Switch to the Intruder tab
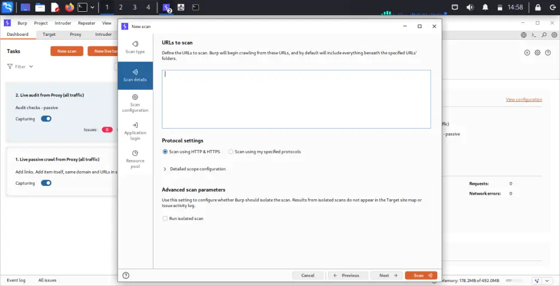Viewport: 560px width, 286px height. [x=104, y=34]
